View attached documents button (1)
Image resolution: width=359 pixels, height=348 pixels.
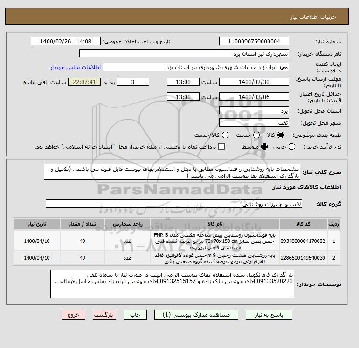pos(196,315)
